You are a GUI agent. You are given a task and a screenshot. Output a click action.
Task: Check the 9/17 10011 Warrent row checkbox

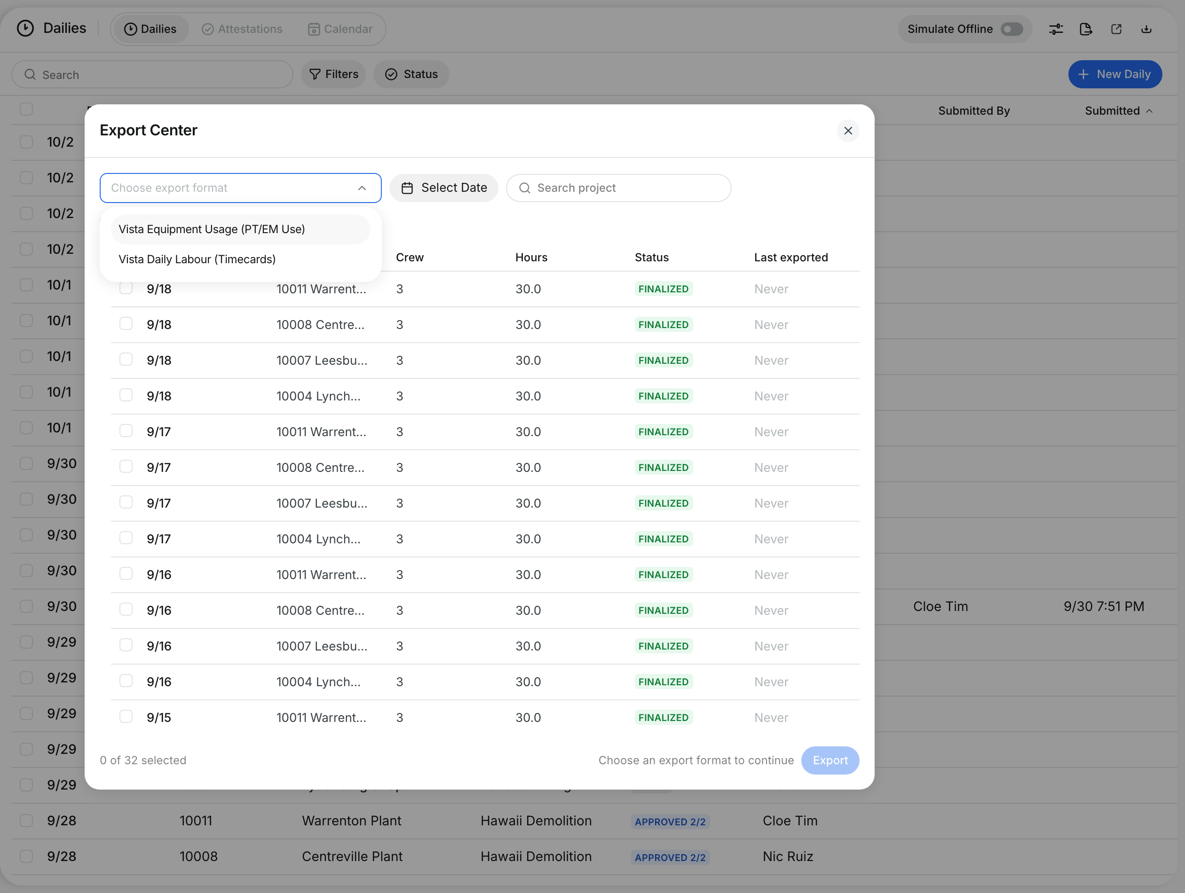coord(126,431)
